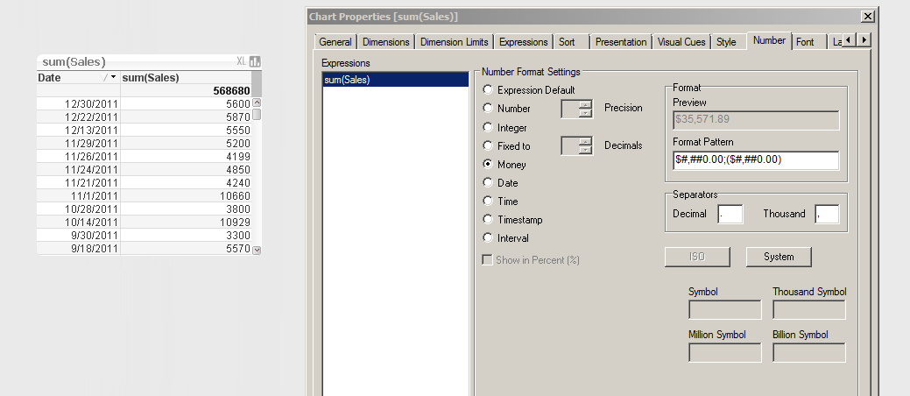This screenshot has height=396, width=910.
Task: Click the Format Pattern input field
Action: click(756, 160)
